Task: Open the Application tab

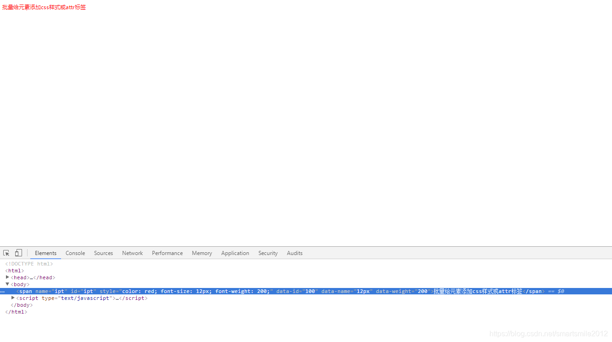Action: pyautogui.click(x=235, y=253)
